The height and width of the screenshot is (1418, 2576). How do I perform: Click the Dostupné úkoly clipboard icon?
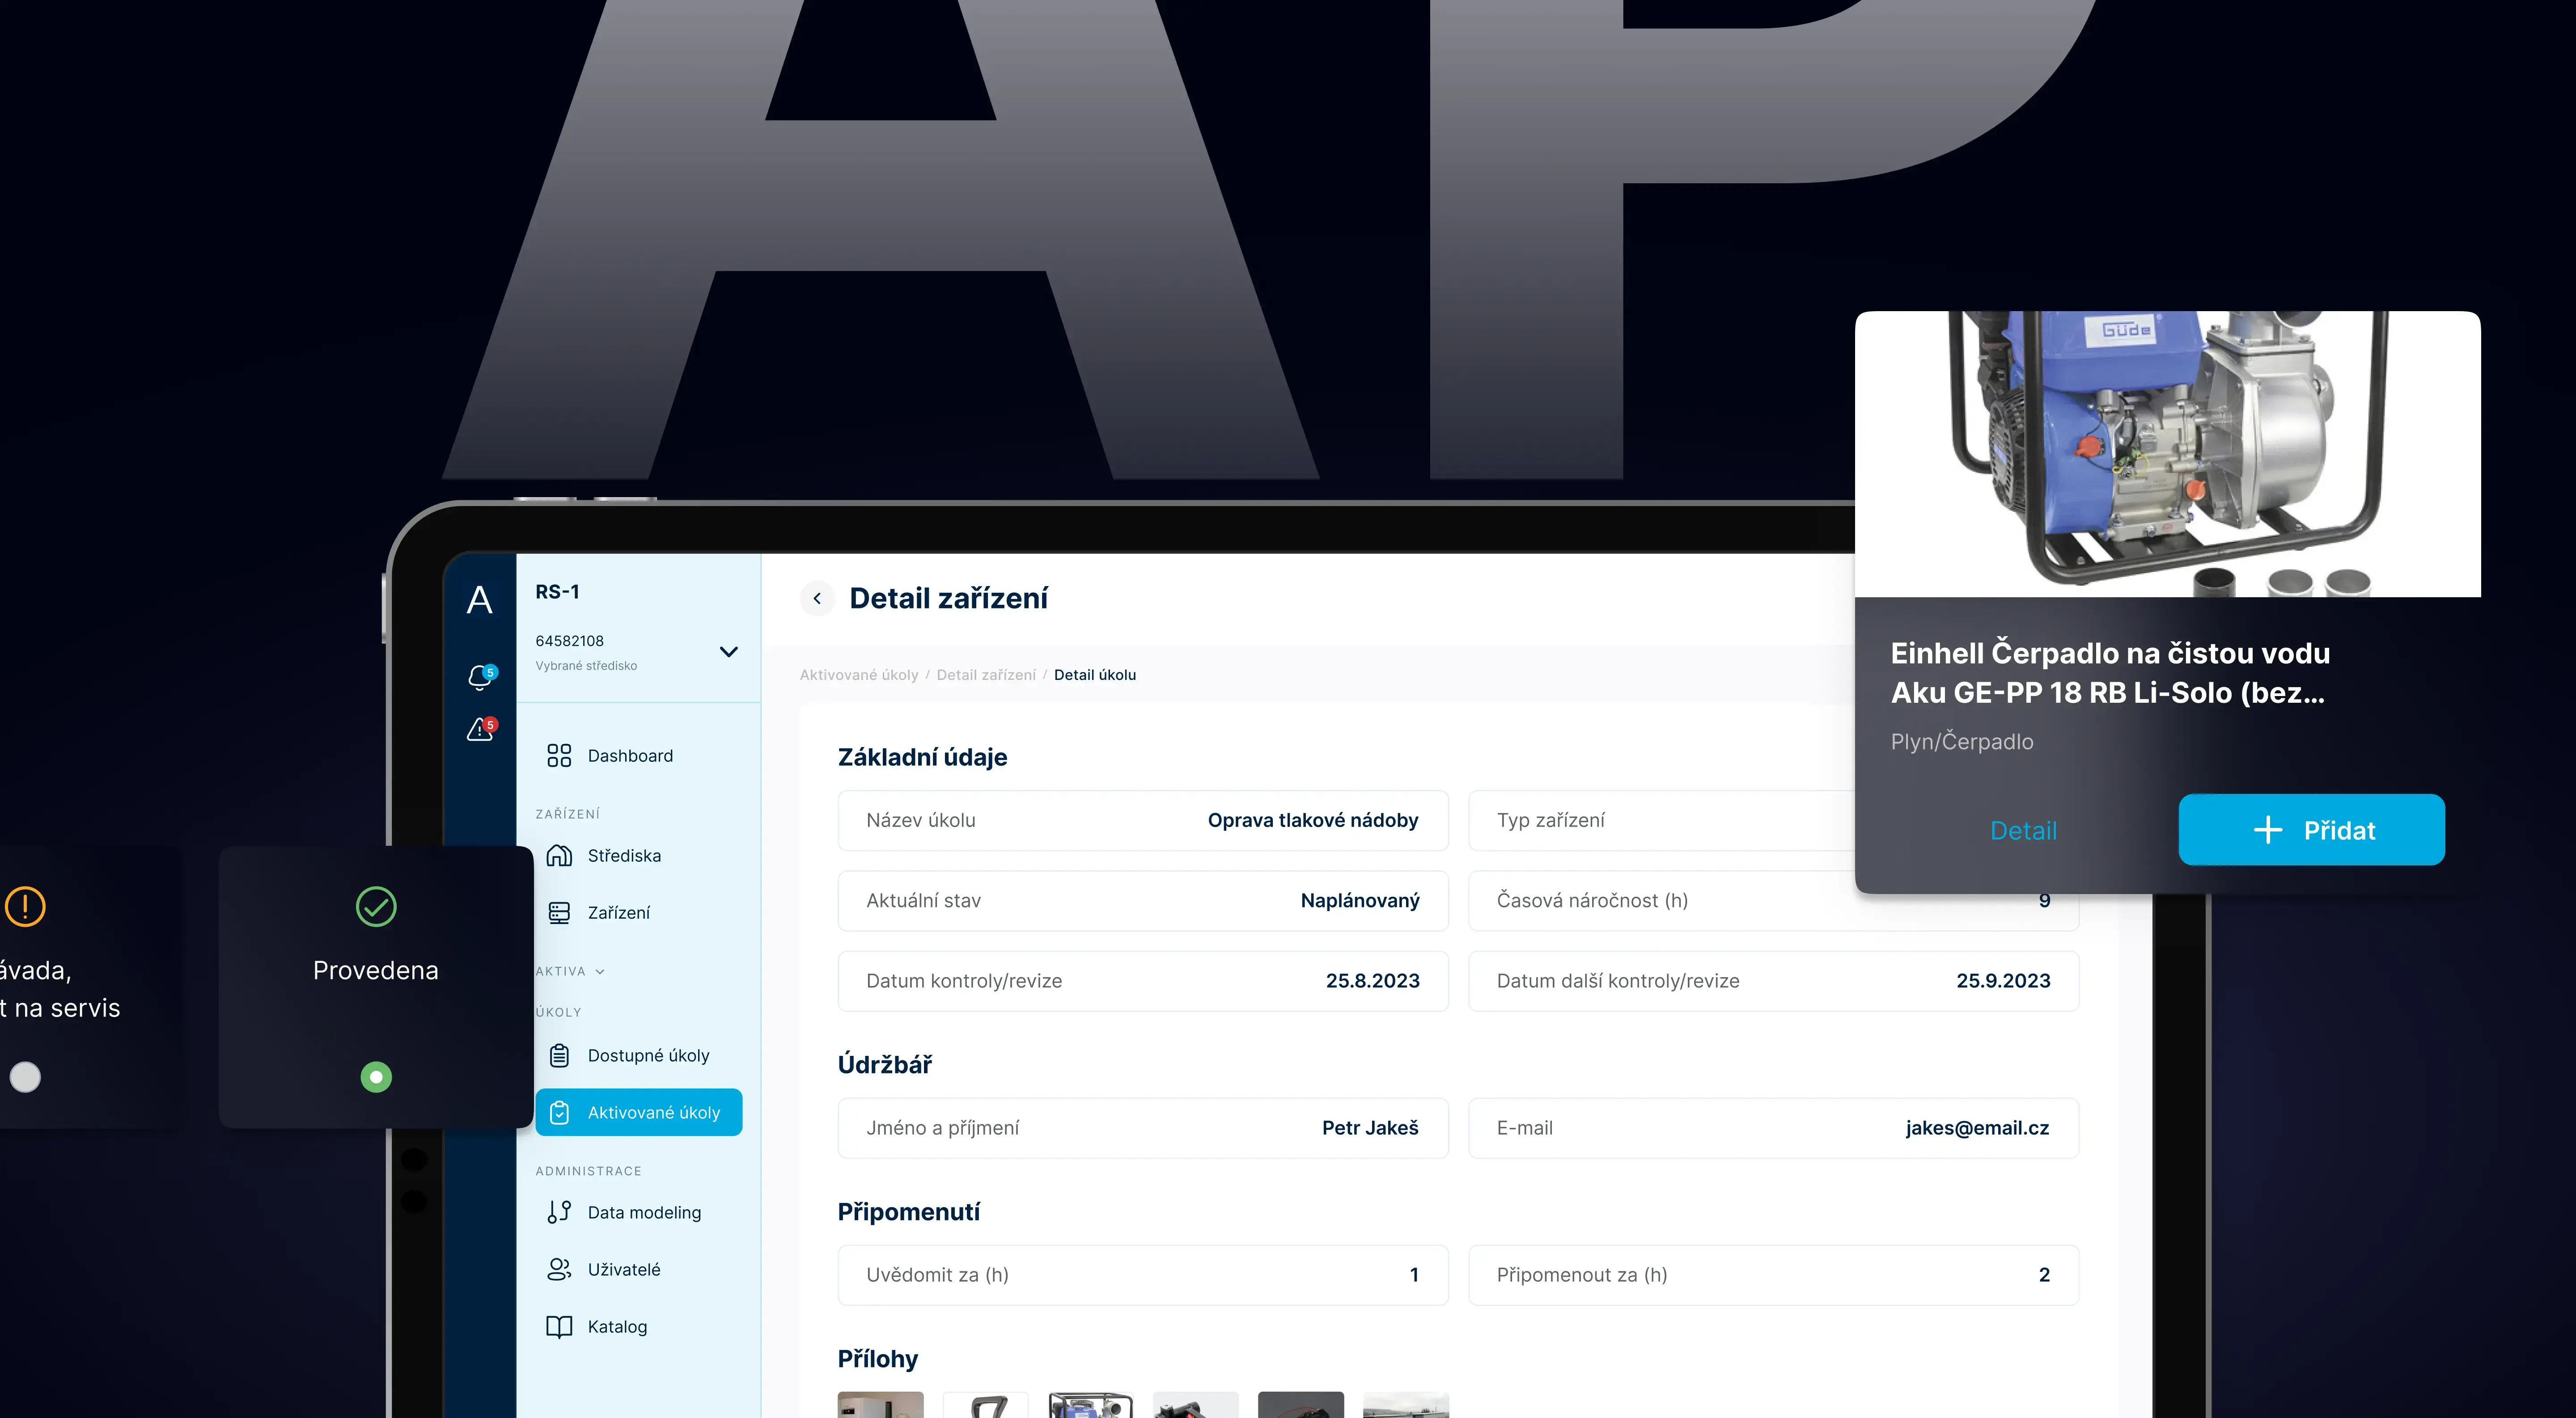point(559,1055)
